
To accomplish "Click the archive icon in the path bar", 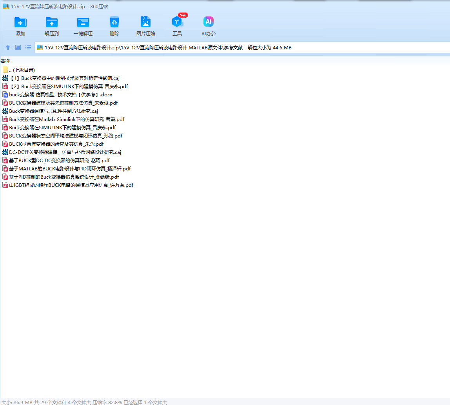I will [40, 48].
